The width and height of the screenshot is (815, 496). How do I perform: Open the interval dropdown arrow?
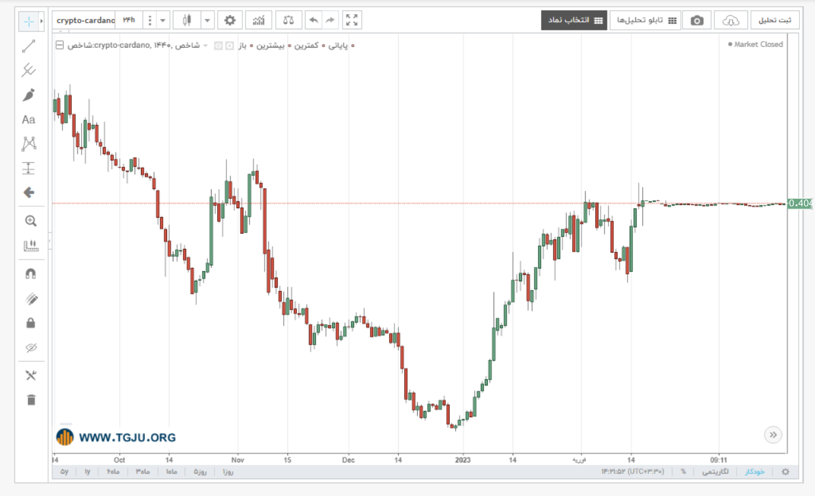[x=162, y=20]
